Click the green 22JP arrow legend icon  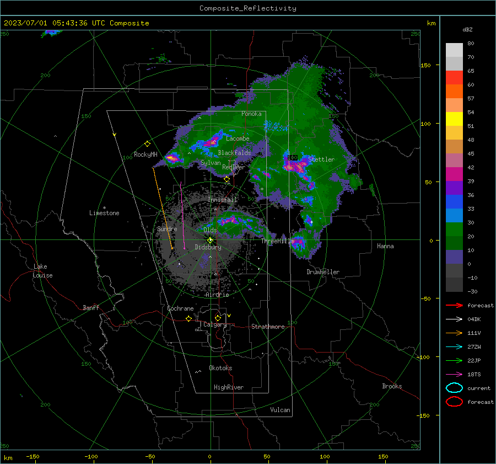point(454,360)
